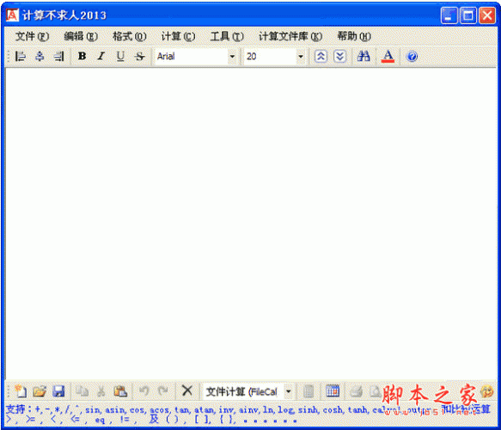Save file with floppy disk icon
This screenshot has width=501, height=430.
point(58,391)
